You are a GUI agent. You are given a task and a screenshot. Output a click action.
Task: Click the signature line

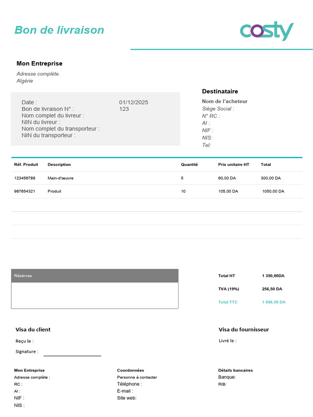(73, 356)
